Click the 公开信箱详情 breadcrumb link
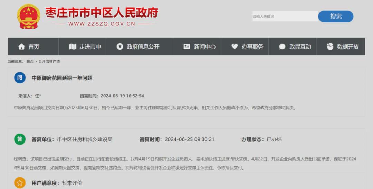Image resolution: width=373 pixels, height=189 pixels. click(49, 61)
